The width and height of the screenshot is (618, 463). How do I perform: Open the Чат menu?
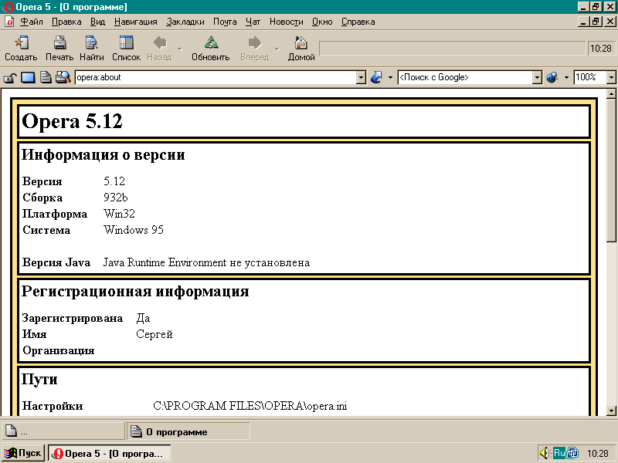coord(253,22)
